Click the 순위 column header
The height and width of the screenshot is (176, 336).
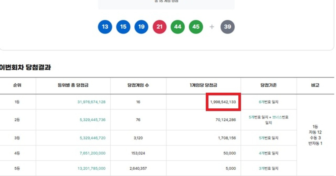pyautogui.click(x=17, y=85)
